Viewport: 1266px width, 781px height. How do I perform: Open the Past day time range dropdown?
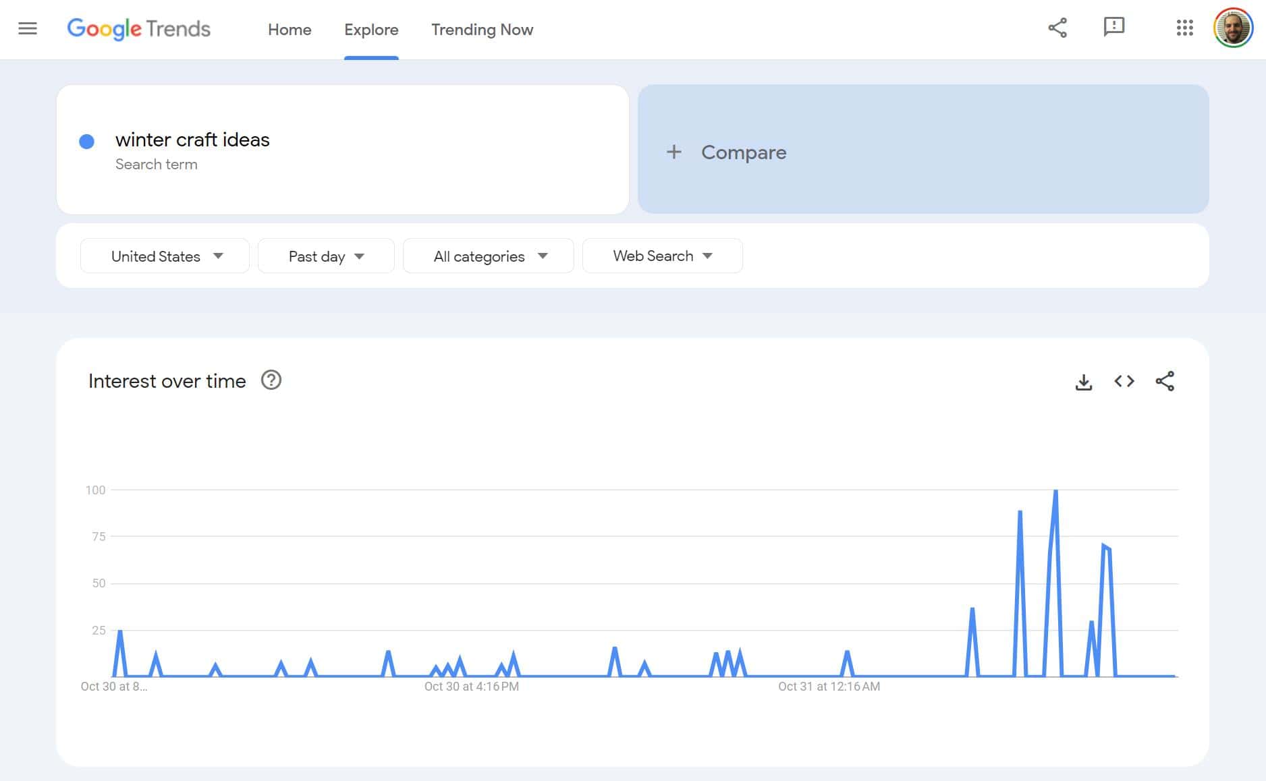click(x=326, y=256)
